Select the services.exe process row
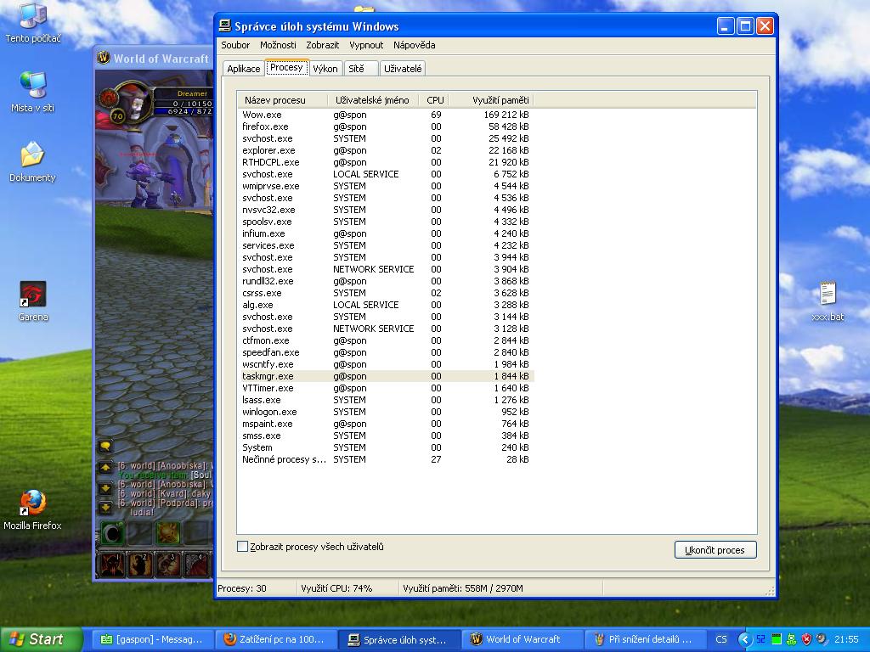Screen dimensions: 870x652 (386, 245)
